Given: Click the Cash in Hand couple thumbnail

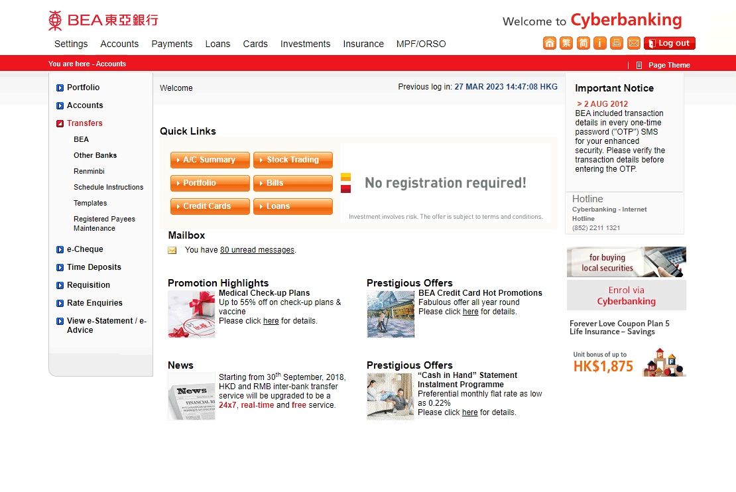Looking at the screenshot, I should (391, 397).
